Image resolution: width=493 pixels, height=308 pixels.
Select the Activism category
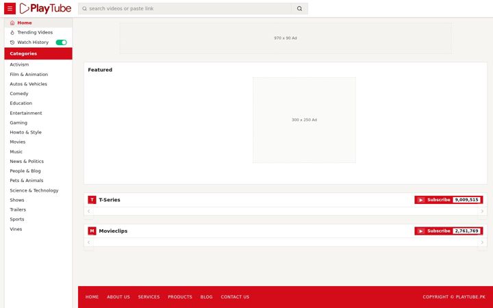(x=19, y=64)
